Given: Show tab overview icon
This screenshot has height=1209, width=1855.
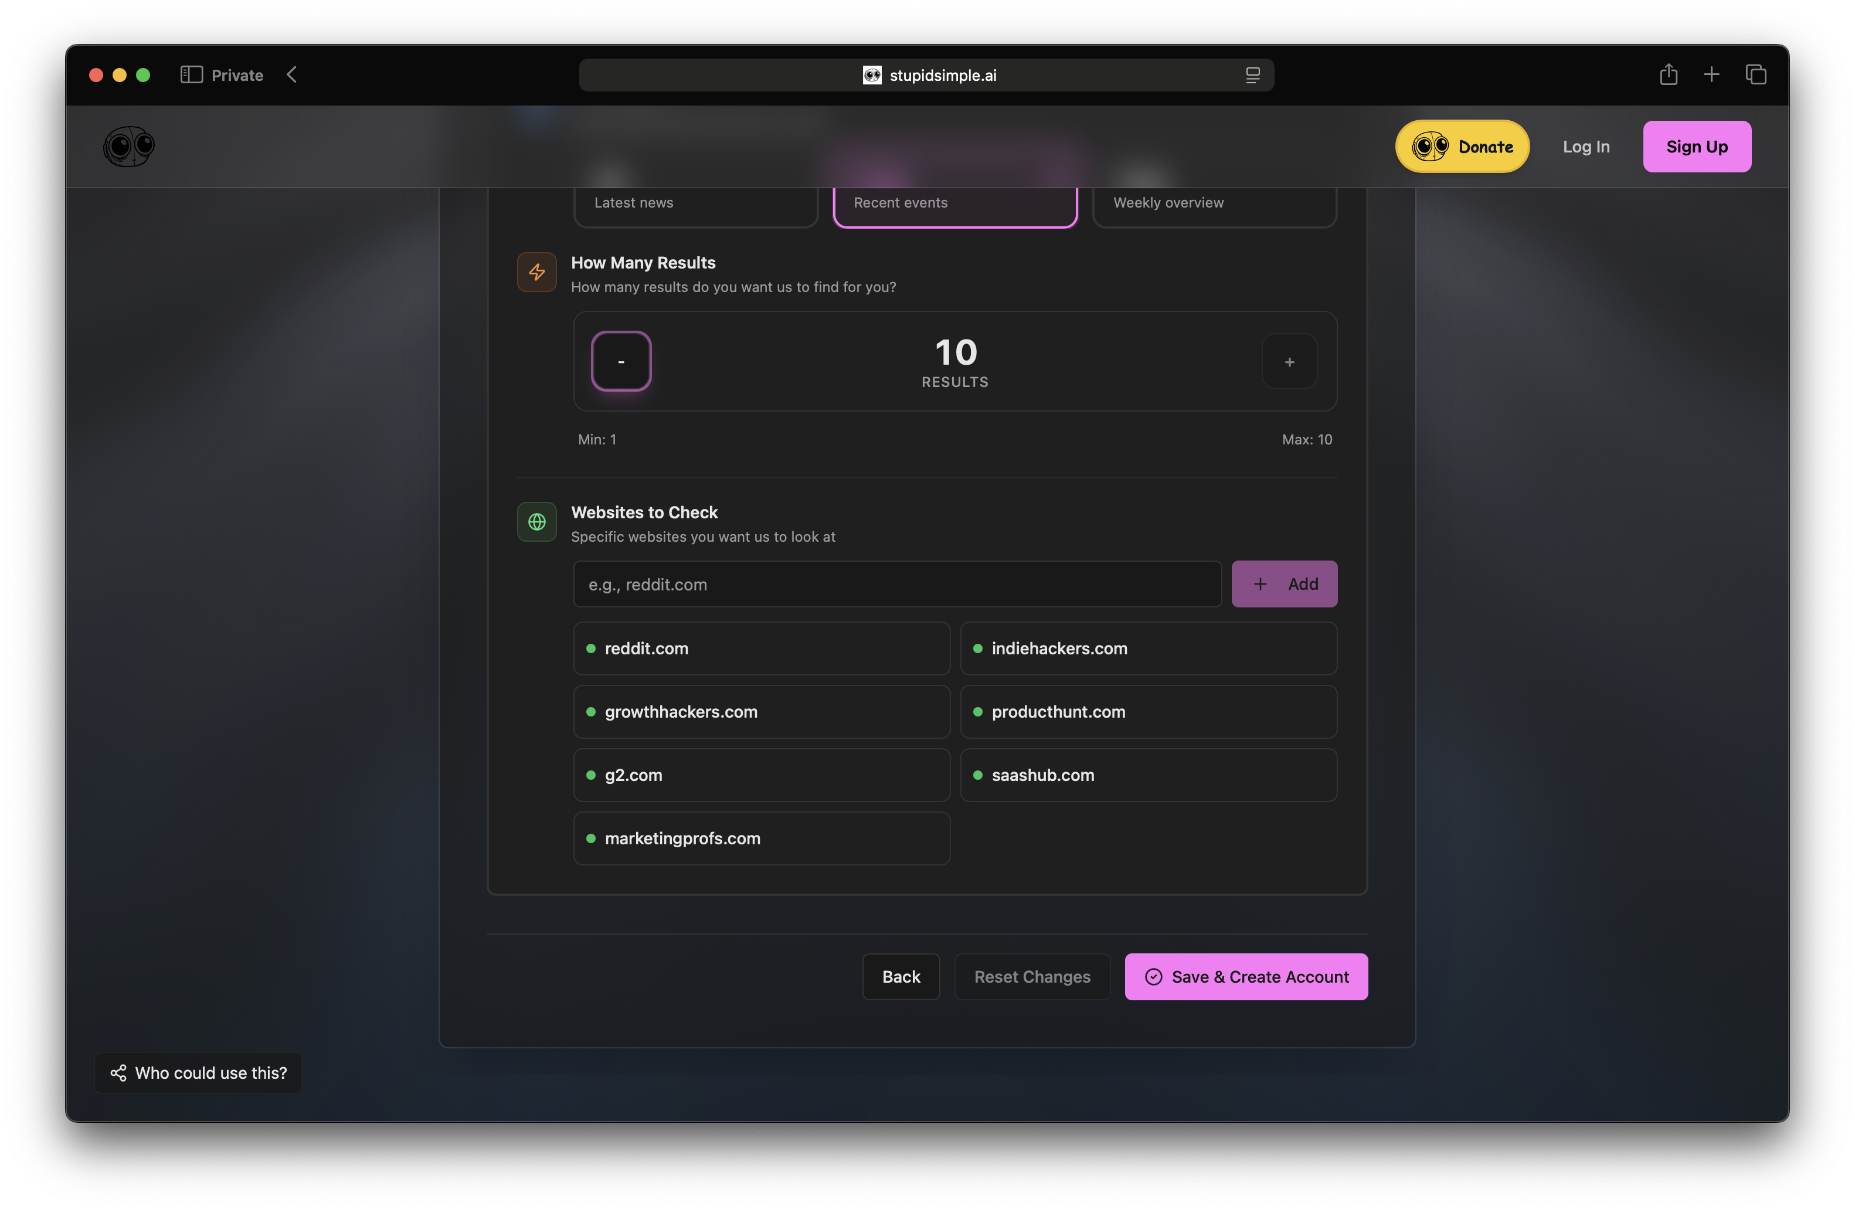Looking at the screenshot, I should pos(1755,75).
